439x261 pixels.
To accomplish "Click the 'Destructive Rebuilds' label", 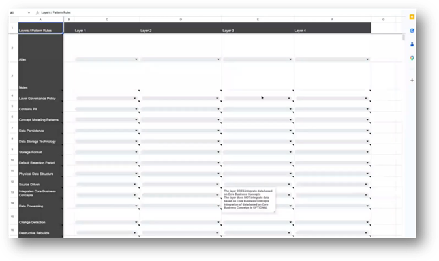I will pyautogui.click(x=34, y=233).
